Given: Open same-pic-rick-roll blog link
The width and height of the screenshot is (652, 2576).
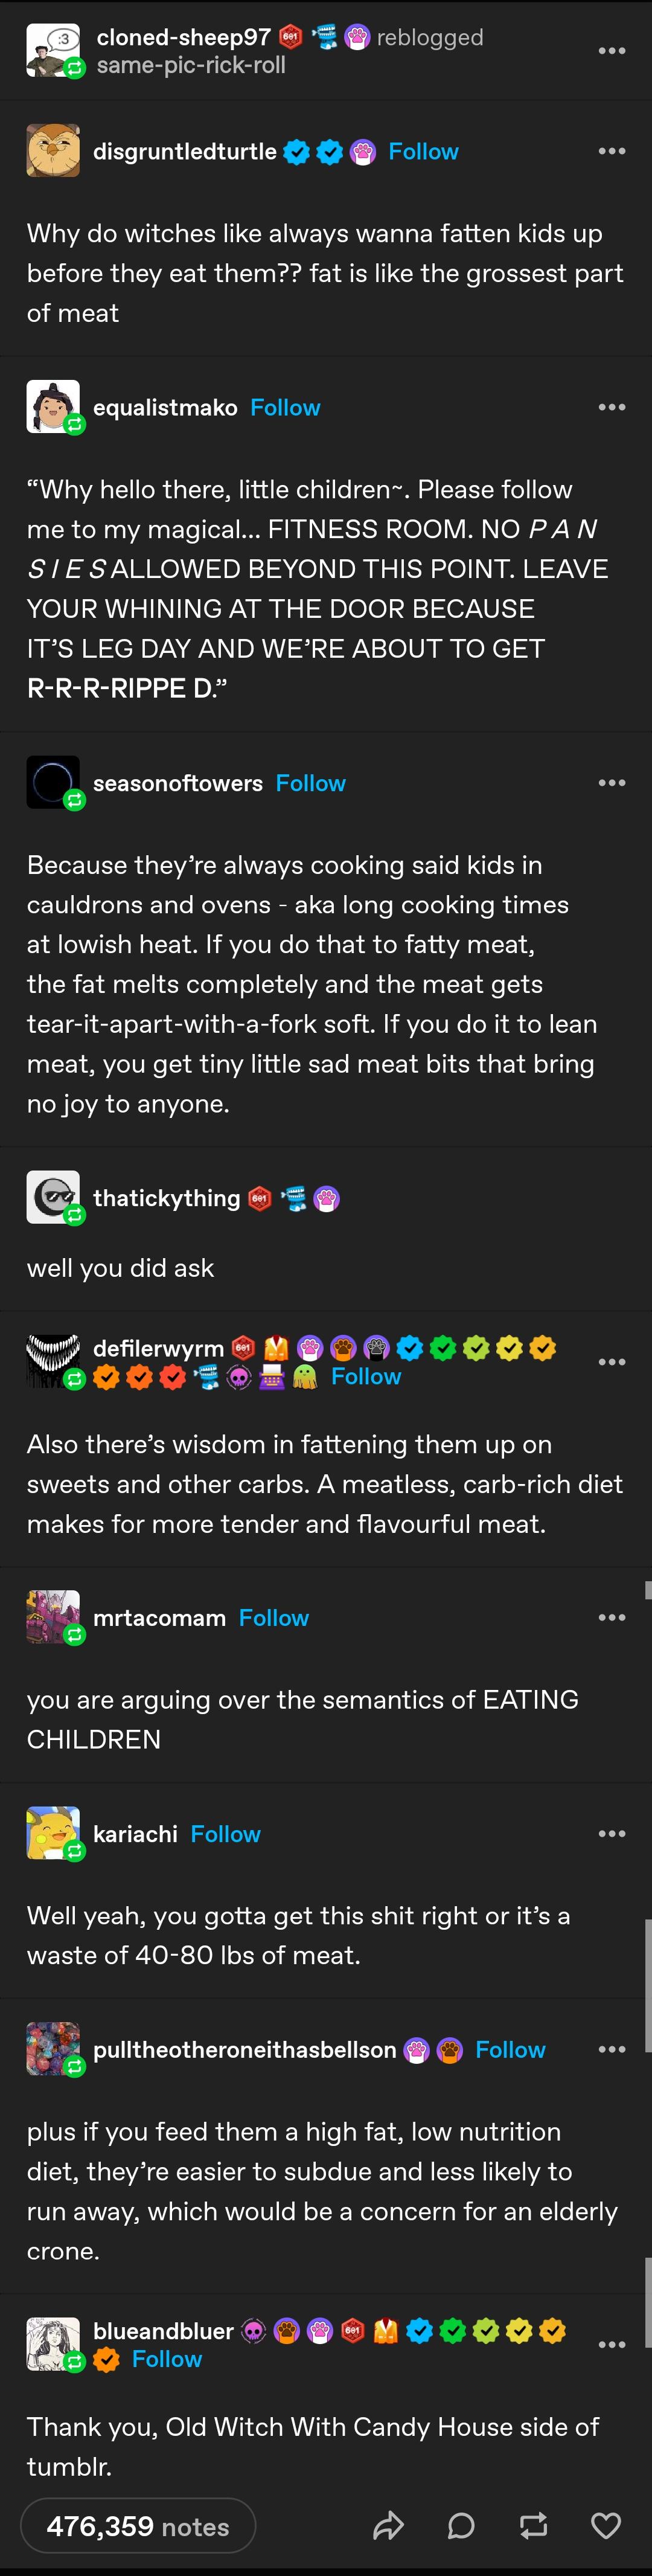Looking at the screenshot, I should [x=191, y=65].
